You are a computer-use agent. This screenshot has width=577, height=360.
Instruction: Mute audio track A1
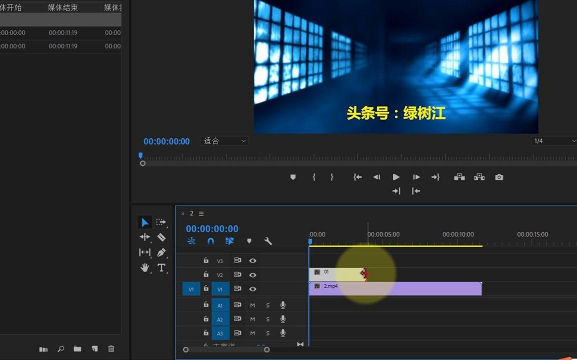point(253,304)
